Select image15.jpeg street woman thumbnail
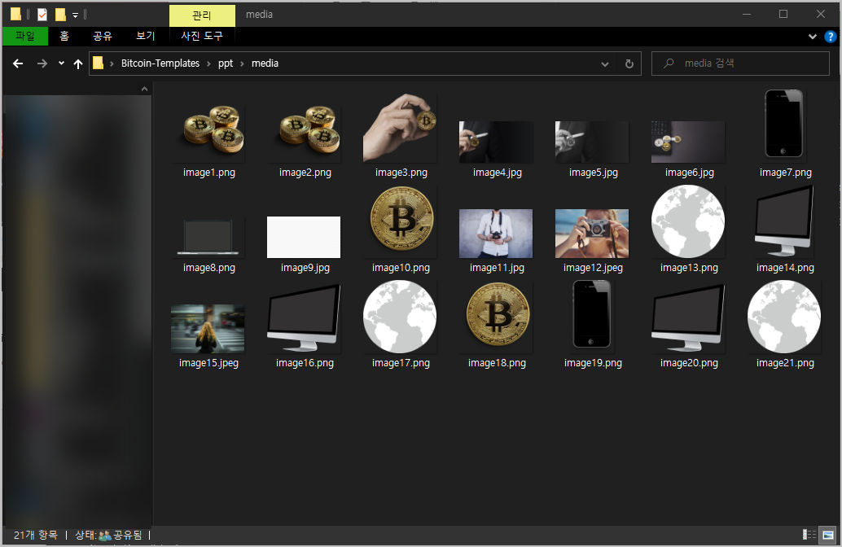The width and height of the screenshot is (842, 547). [x=208, y=329]
